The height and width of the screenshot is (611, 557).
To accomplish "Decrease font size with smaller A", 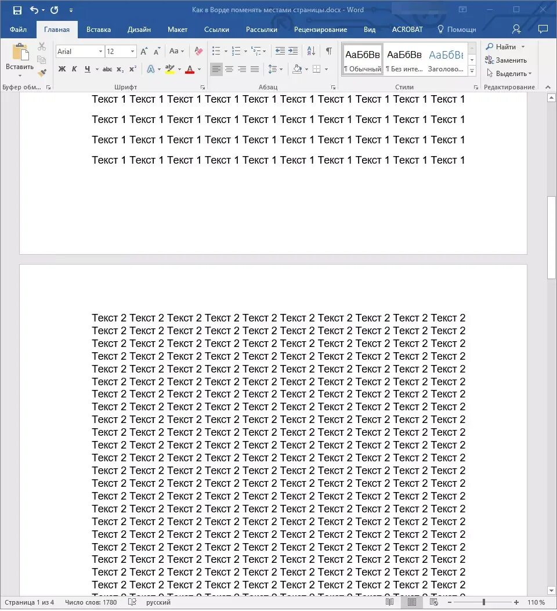I will 157,52.
